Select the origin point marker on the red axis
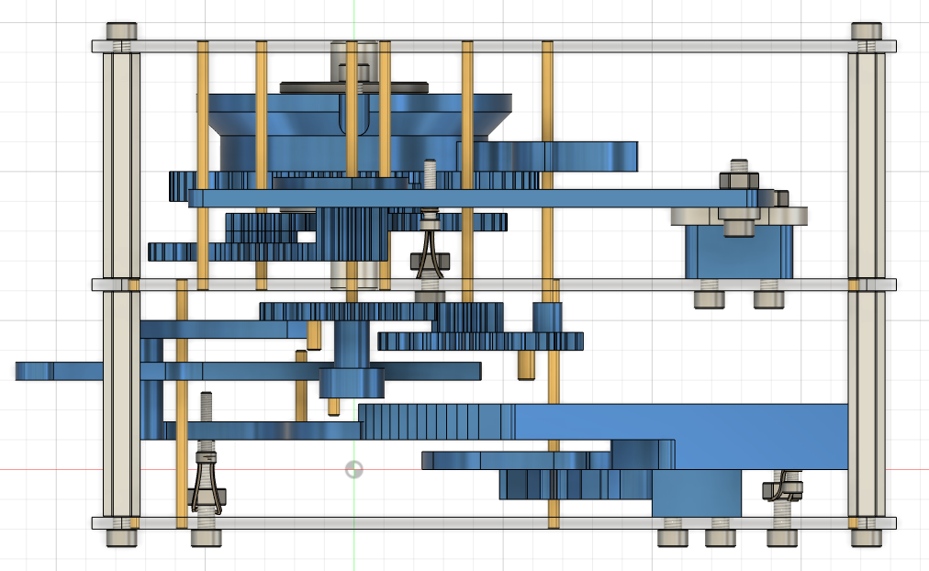This screenshot has height=571, width=929. click(353, 470)
